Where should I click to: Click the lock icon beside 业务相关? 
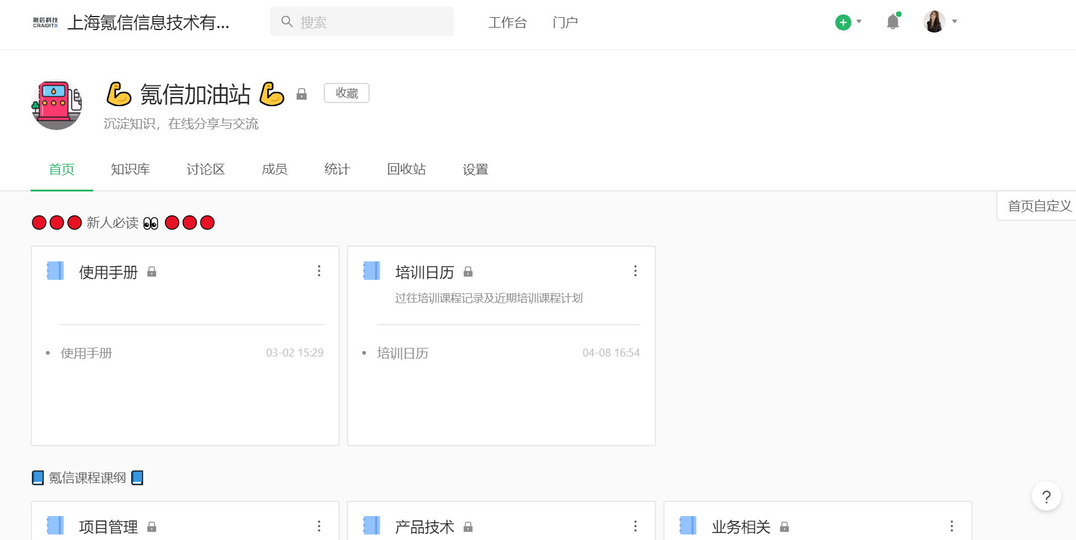click(x=785, y=527)
